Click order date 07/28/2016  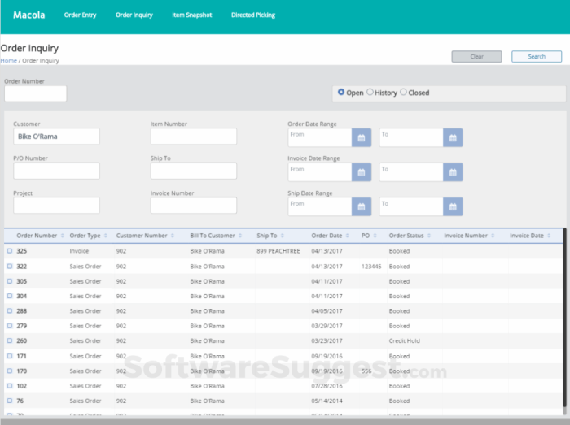pyautogui.click(x=327, y=386)
